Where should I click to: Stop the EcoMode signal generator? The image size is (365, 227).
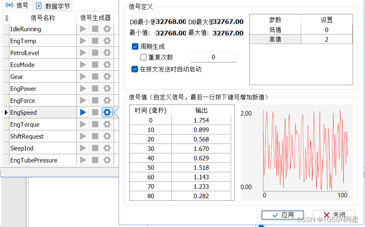click(95, 65)
